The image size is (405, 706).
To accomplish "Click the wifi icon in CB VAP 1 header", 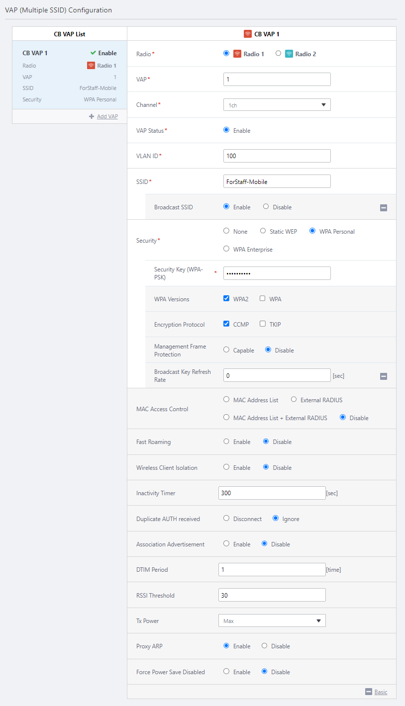I will click(x=247, y=34).
